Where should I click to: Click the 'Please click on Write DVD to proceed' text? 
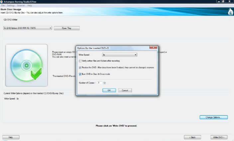[116, 126]
